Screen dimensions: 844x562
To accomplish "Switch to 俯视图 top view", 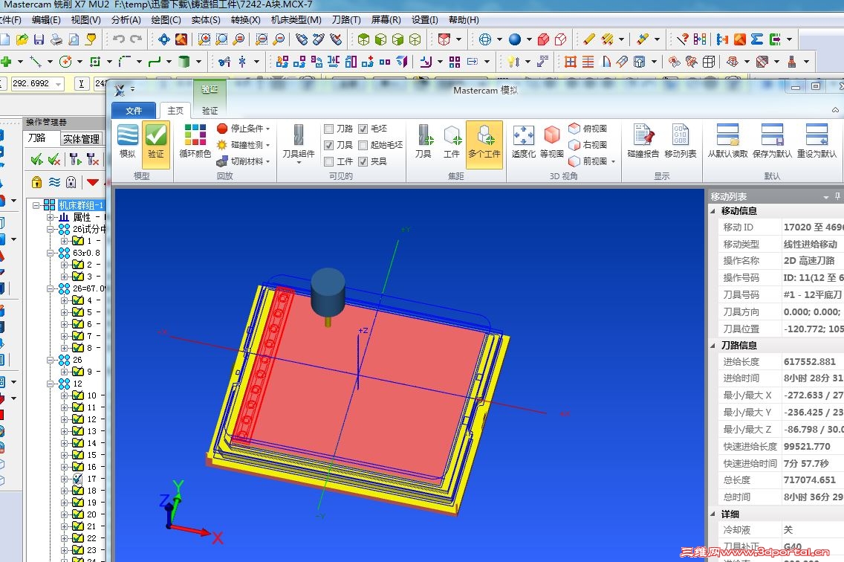I will [x=588, y=129].
